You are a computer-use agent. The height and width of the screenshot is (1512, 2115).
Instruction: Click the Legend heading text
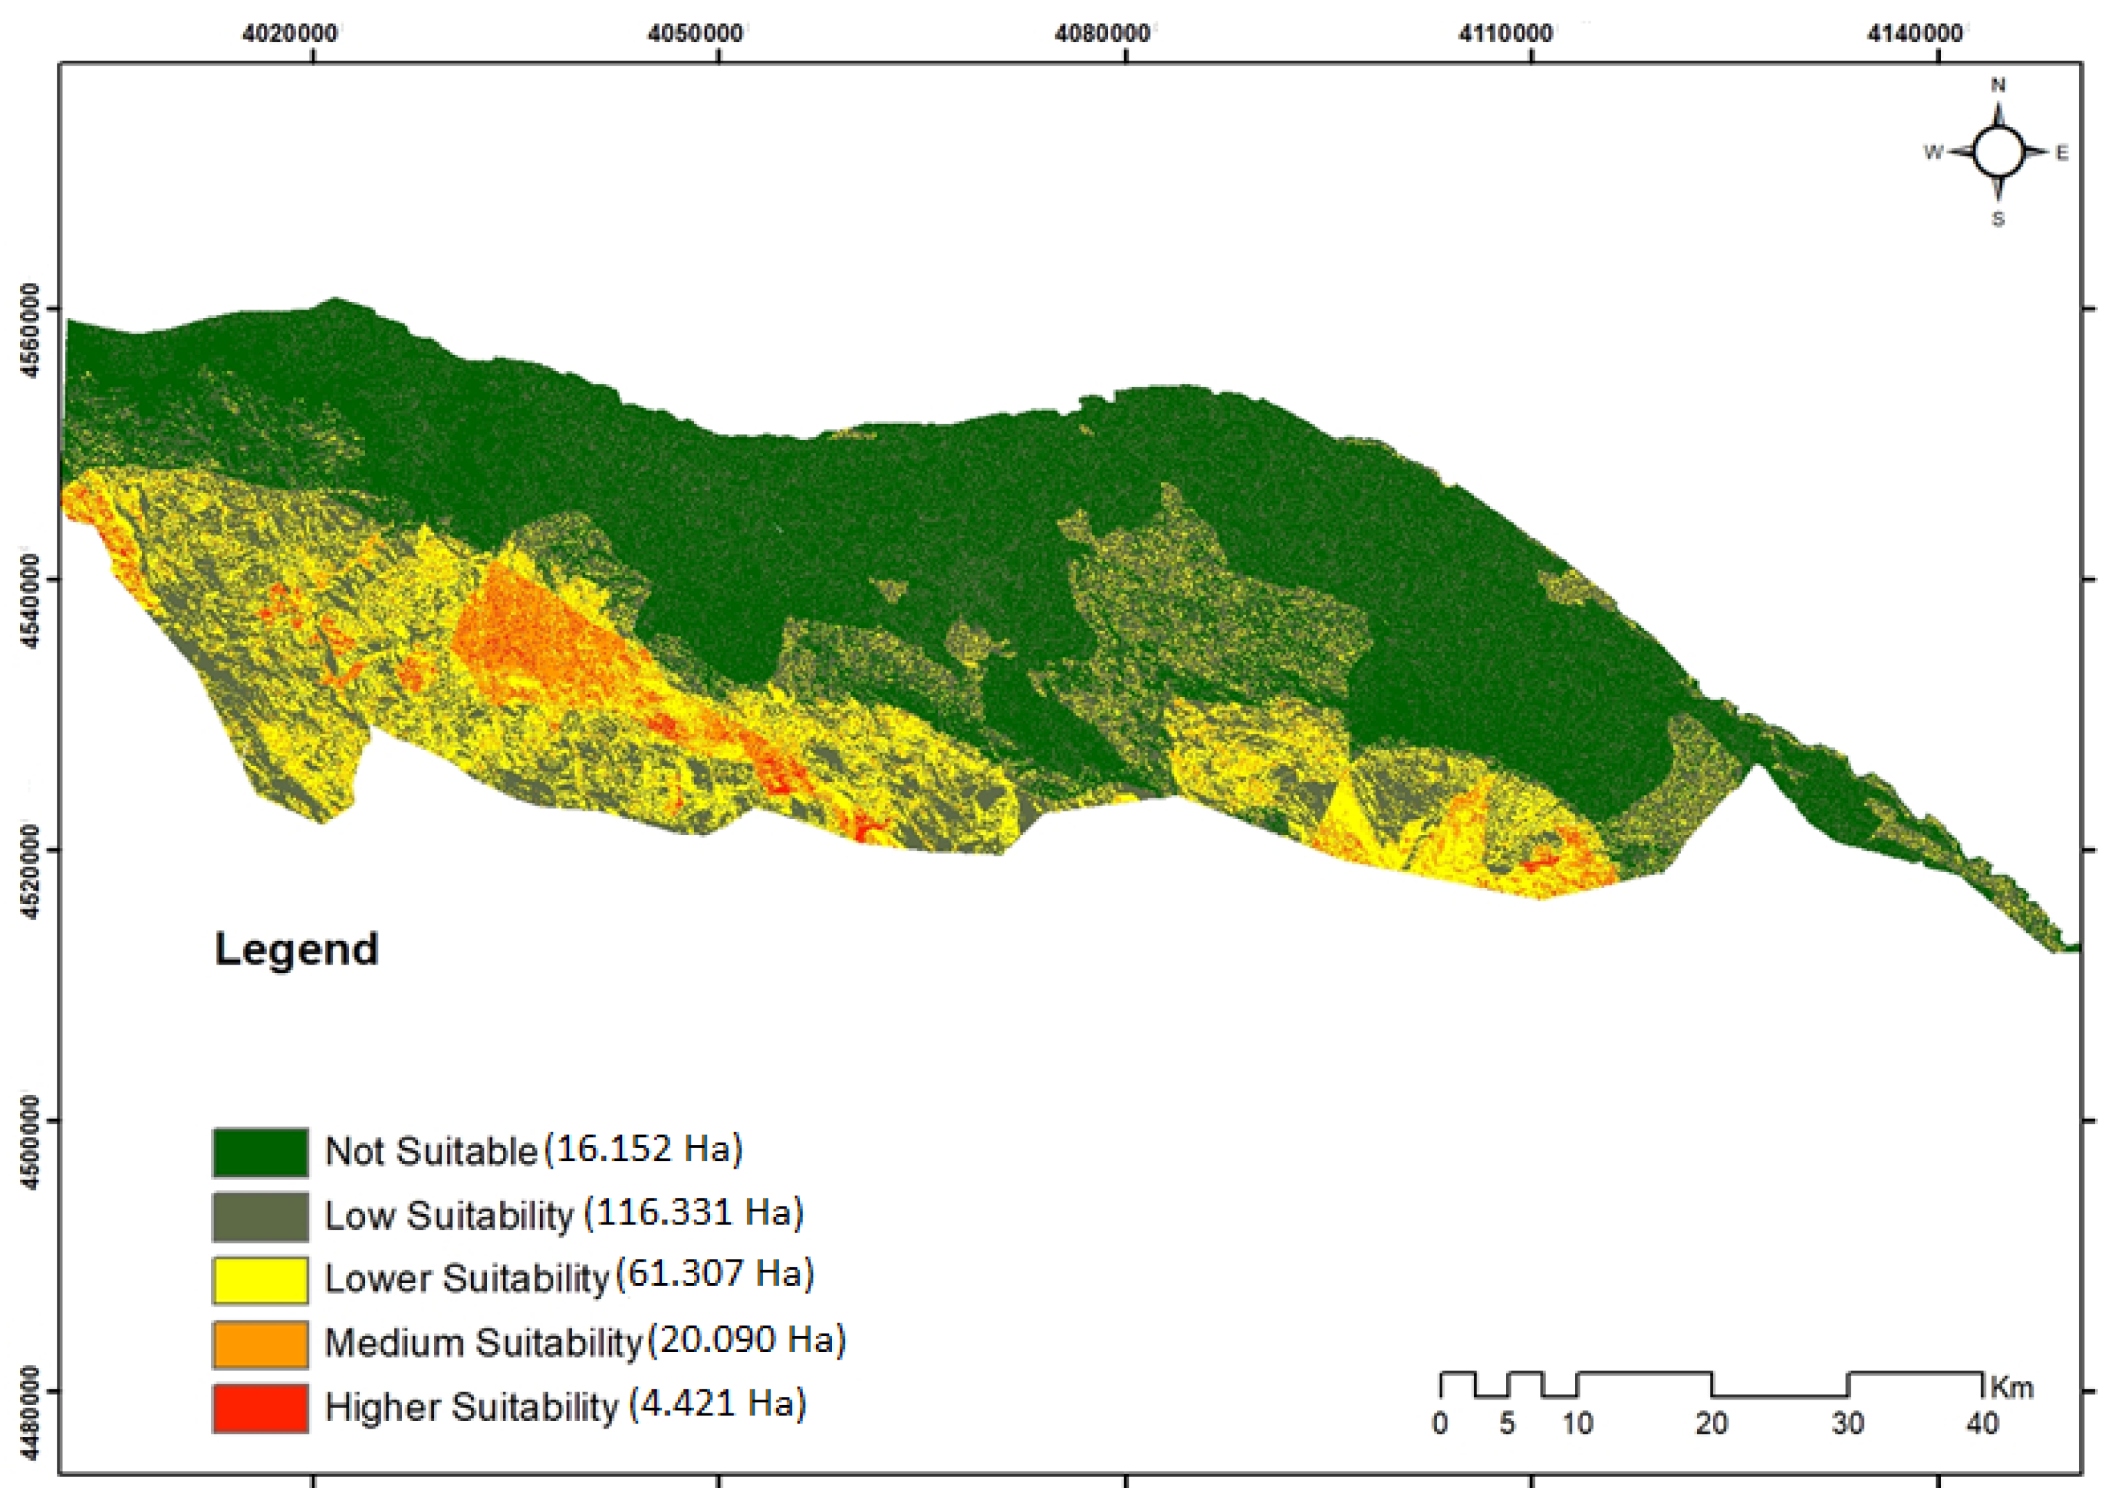(296, 949)
